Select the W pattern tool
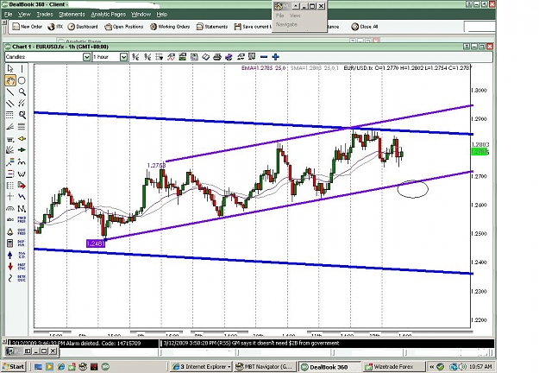539x373 pixels. pyautogui.click(x=22, y=174)
